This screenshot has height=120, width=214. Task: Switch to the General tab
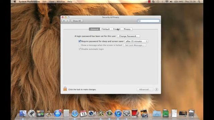(94, 29)
